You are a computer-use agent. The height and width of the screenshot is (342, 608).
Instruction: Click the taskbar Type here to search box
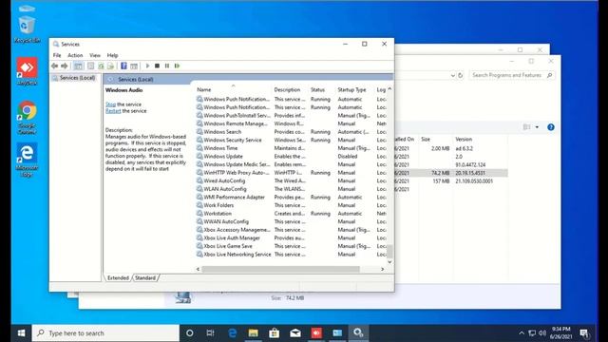(105, 333)
